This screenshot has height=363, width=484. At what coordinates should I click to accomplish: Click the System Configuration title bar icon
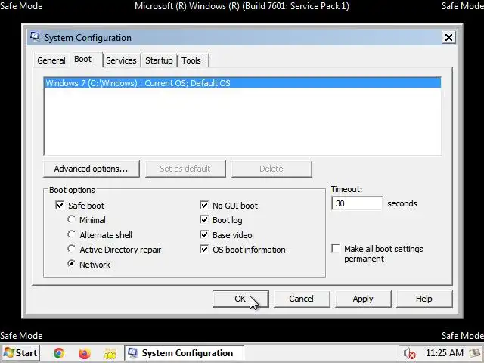(36, 37)
